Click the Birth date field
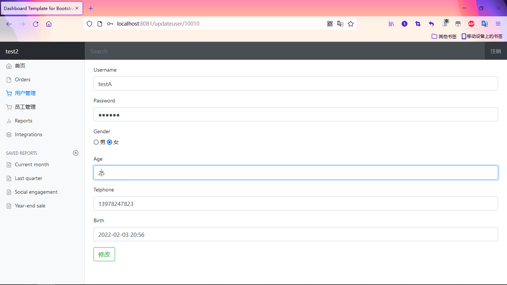Image resolution: width=507 pixels, height=285 pixels. click(295, 234)
